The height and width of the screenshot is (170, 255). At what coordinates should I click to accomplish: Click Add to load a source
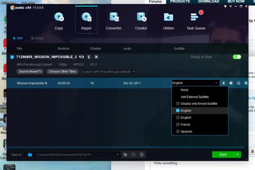[x=17, y=38]
